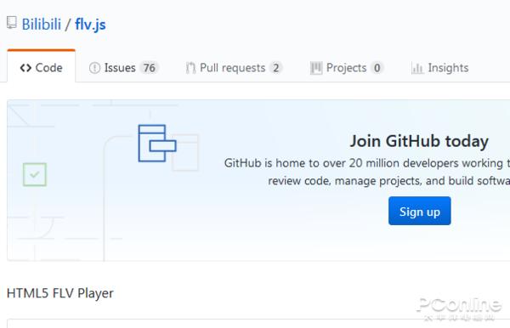Click the repository book icon
Screen dimensions: 510x328
point(12,23)
